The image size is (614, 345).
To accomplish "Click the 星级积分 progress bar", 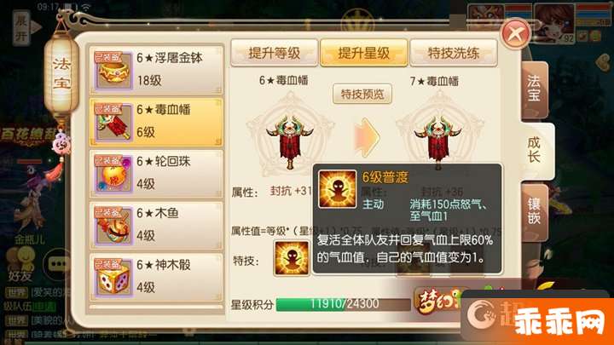I will [344, 304].
